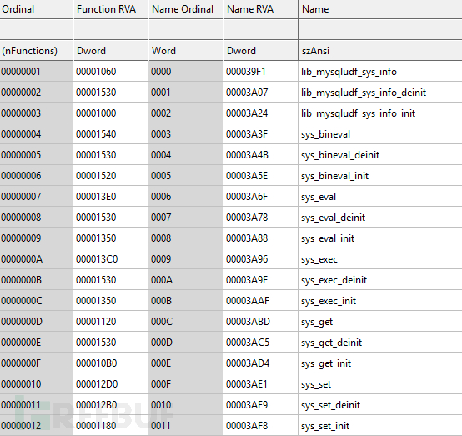Select the sys_exec name cell
The width and height of the screenshot is (462, 436).
pyautogui.click(x=380, y=259)
